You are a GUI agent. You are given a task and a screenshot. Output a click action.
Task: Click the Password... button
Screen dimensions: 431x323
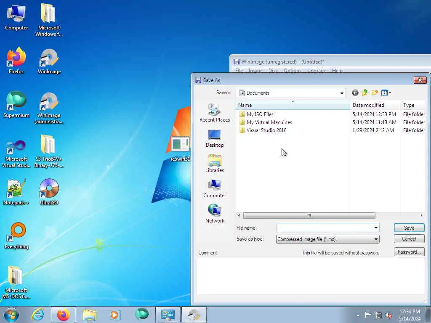pos(409,252)
